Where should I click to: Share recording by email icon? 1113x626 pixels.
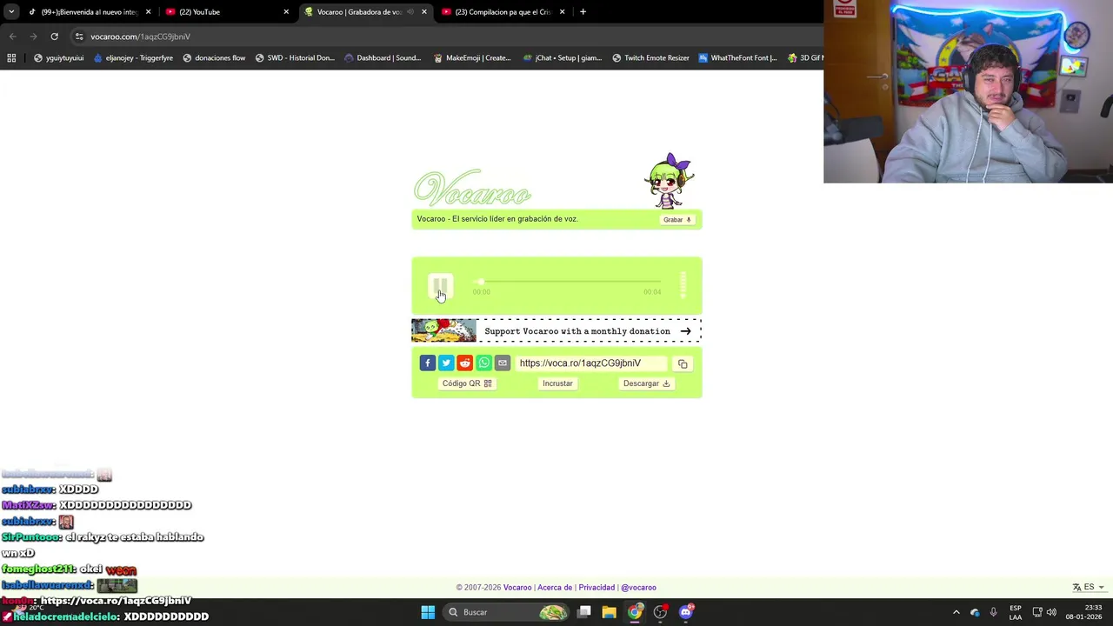click(503, 363)
